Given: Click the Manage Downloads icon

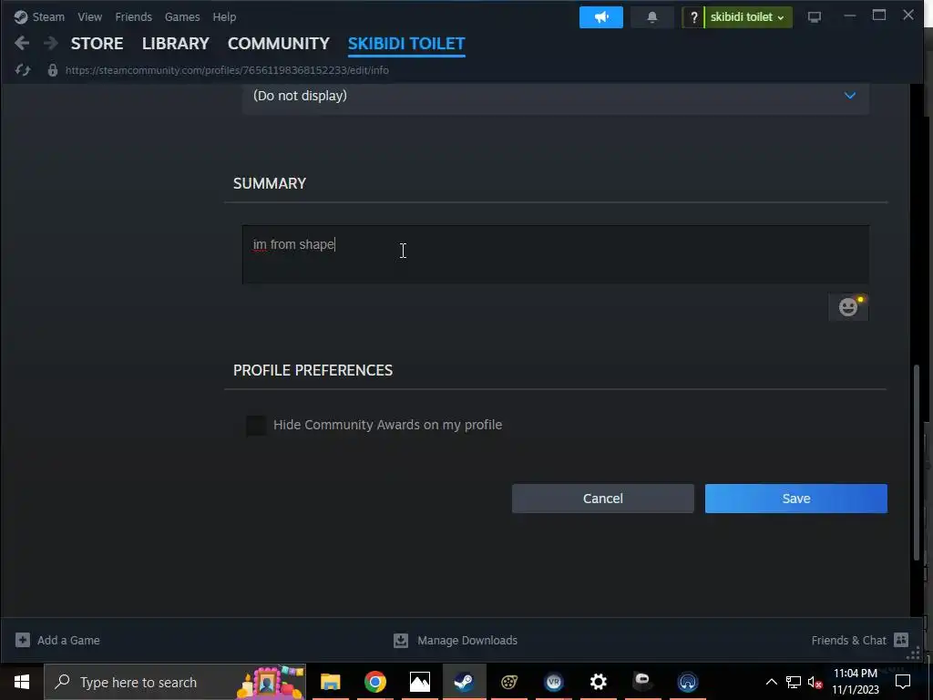Looking at the screenshot, I should 401,640.
